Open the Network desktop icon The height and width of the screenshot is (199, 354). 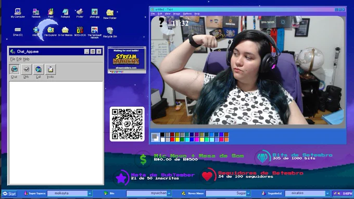36,13
